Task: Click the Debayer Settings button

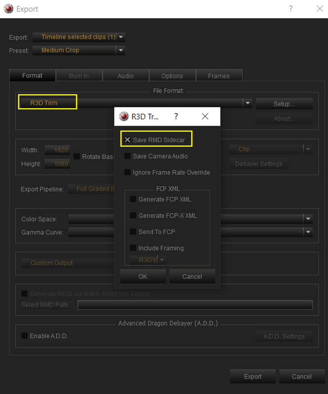Action: point(259,164)
